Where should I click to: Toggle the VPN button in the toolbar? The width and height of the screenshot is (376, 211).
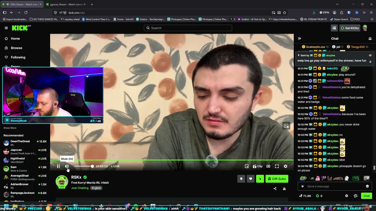(324, 13)
